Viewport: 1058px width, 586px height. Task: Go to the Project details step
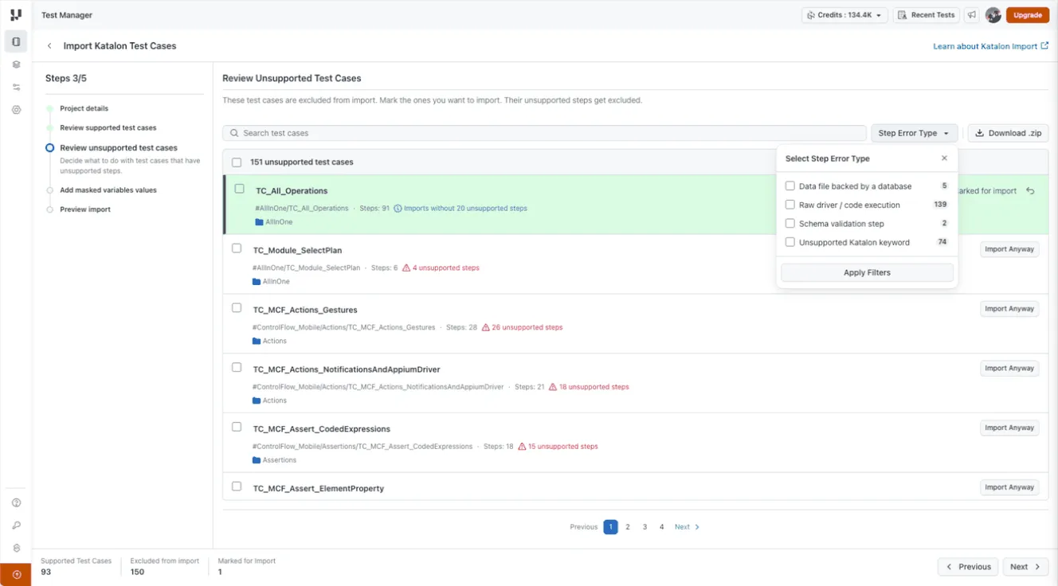84,108
